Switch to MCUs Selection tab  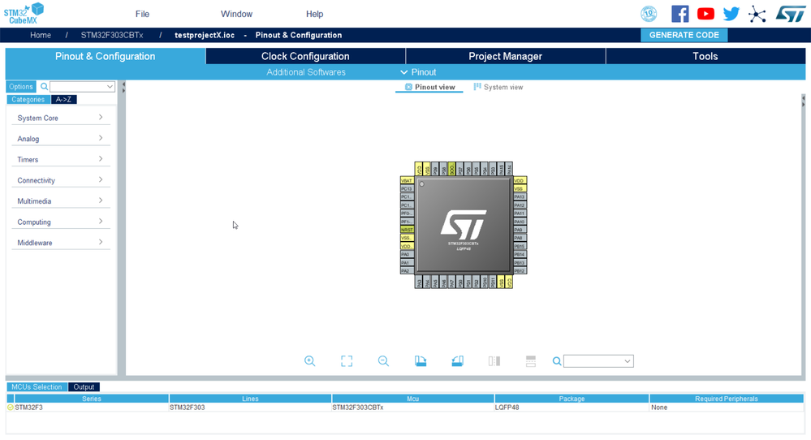(x=37, y=386)
